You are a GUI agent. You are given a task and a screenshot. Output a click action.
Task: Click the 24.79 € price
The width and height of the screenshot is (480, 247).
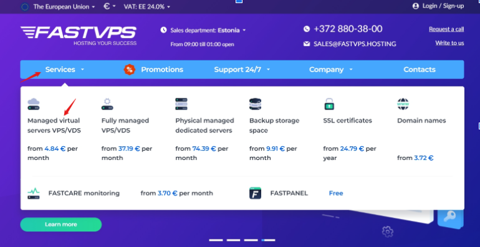click(x=352, y=149)
